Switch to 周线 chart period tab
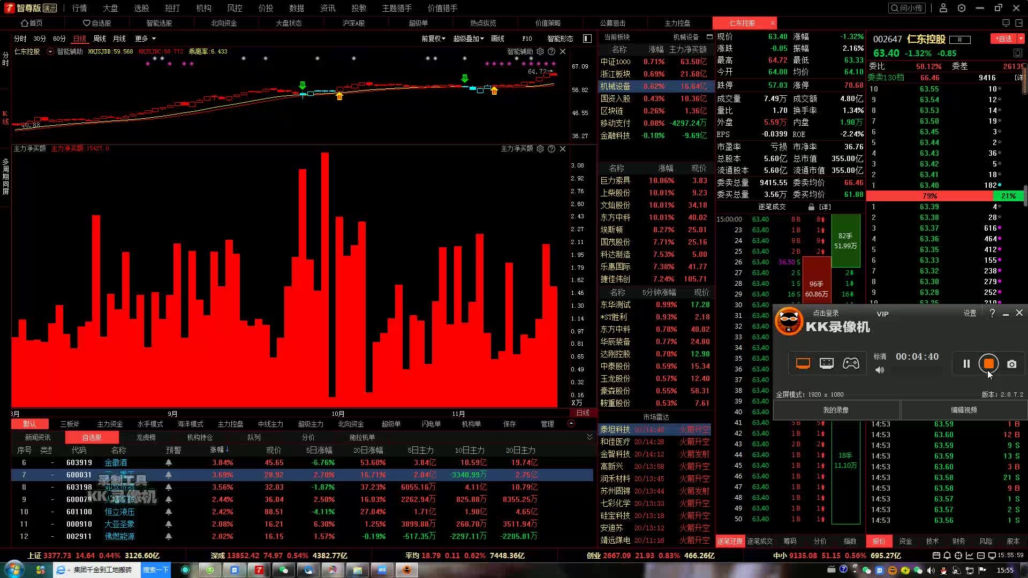1028x578 pixels. click(100, 39)
